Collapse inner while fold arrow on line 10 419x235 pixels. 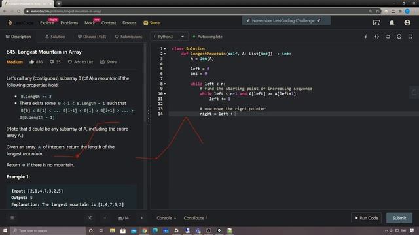pyautogui.click(x=165, y=94)
